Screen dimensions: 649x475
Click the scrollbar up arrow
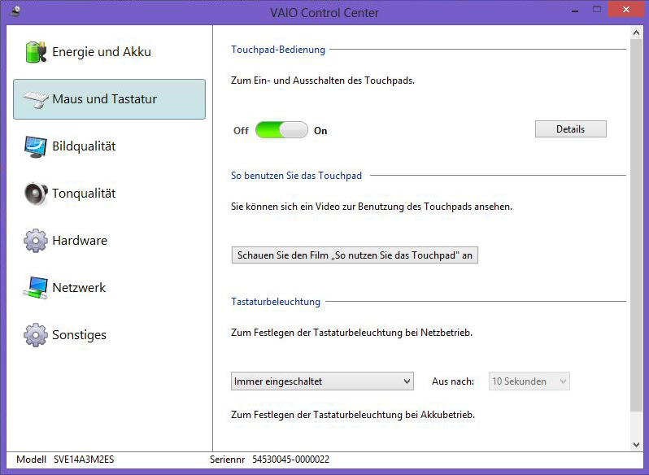click(x=636, y=33)
